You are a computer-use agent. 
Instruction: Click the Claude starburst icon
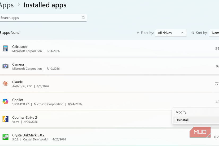click(x=6, y=84)
